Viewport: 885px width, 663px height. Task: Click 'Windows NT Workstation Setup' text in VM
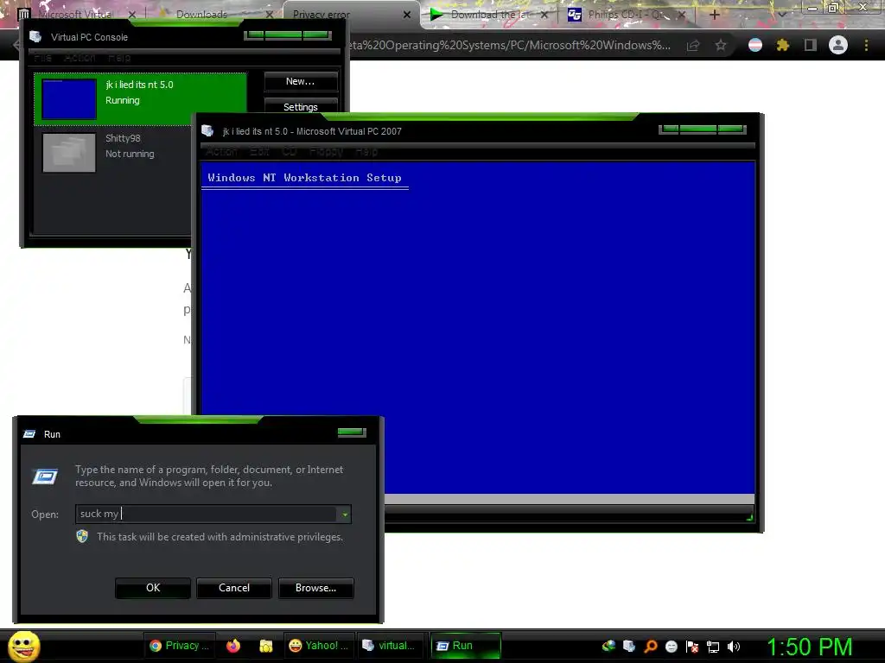pos(305,178)
